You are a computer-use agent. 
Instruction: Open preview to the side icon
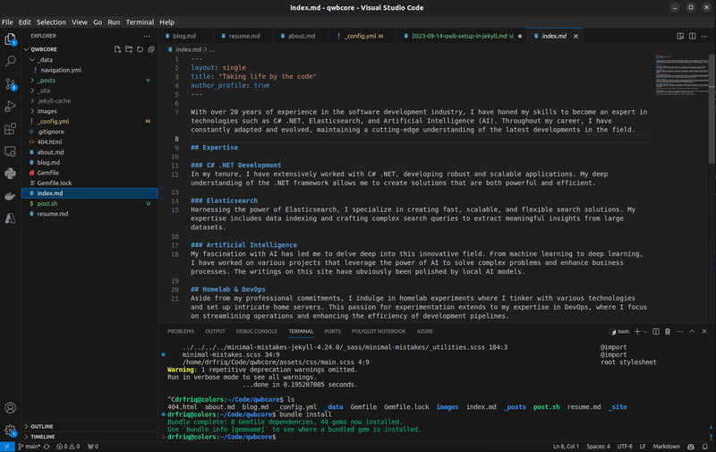click(680, 36)
